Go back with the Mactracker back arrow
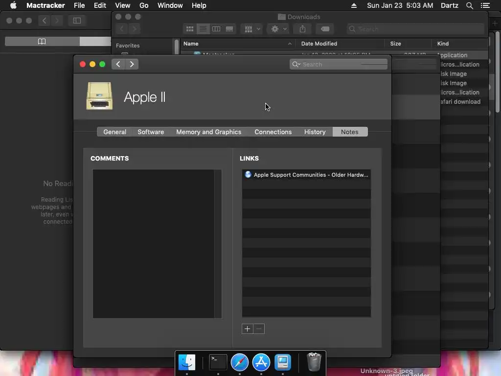This screenshot has width=501, height=376. (118, 64)
